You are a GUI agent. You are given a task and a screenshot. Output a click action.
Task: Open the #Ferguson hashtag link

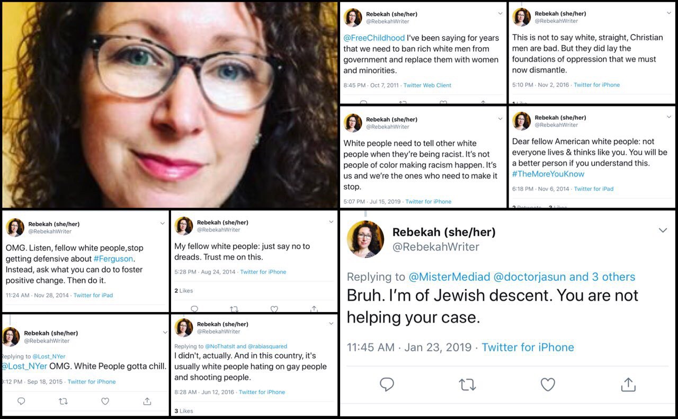[x=113, y=258]
